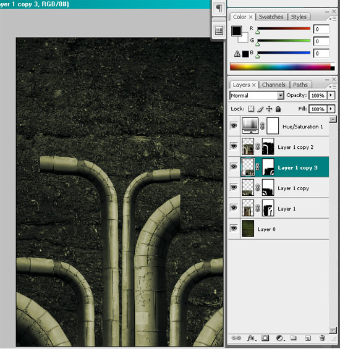Click the Opacity value field

[318, 96]
